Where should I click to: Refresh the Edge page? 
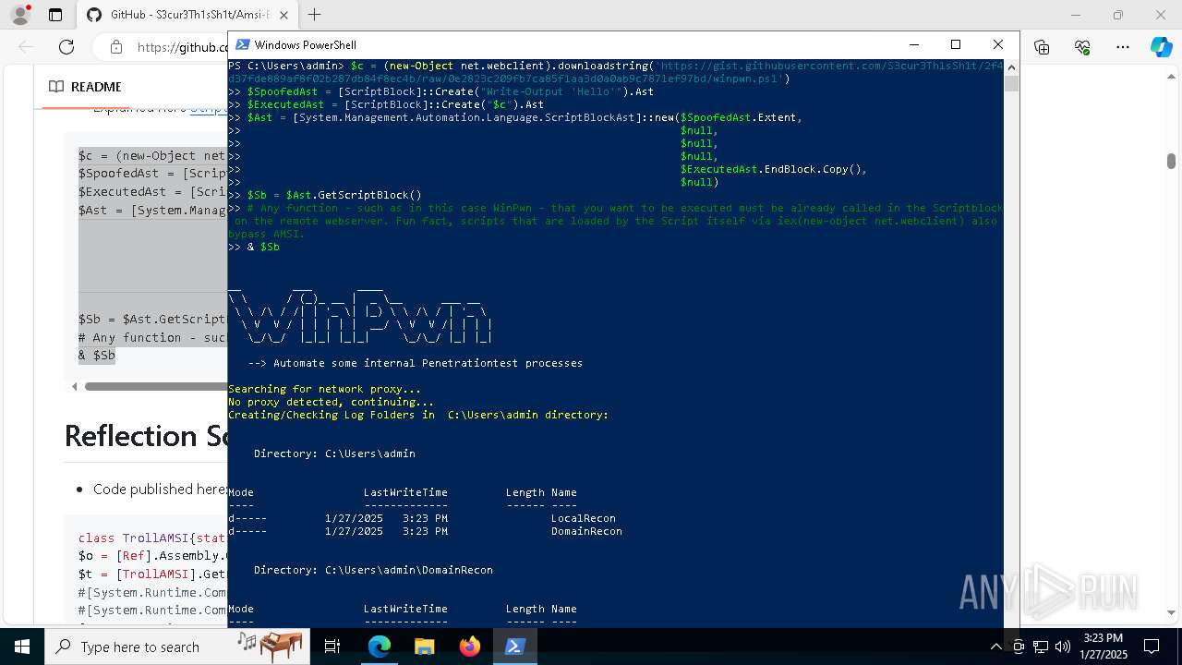[66, 47]
